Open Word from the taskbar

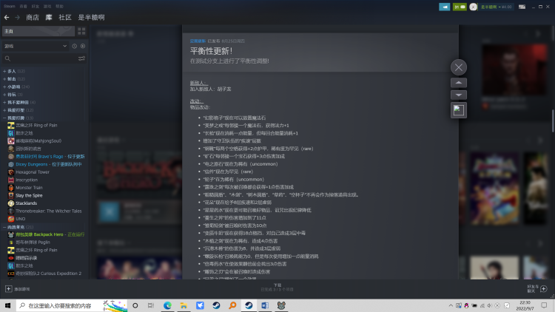click(x=265, y=305)
